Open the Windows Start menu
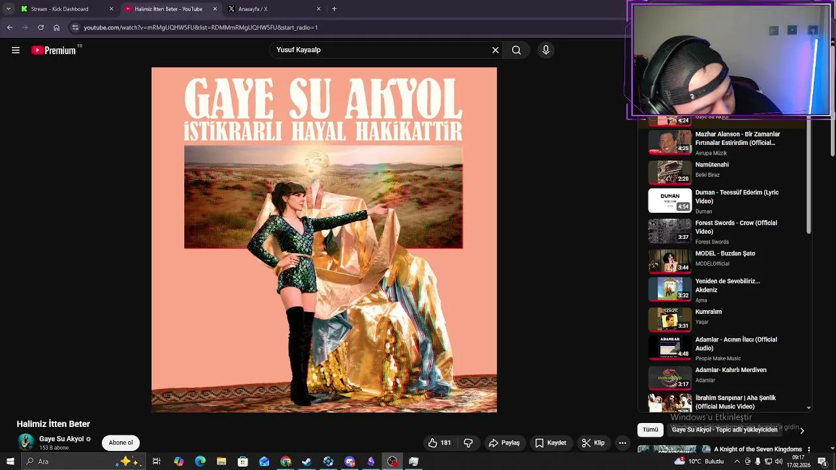Screen dimensions: 836x470 coord(10,462)
